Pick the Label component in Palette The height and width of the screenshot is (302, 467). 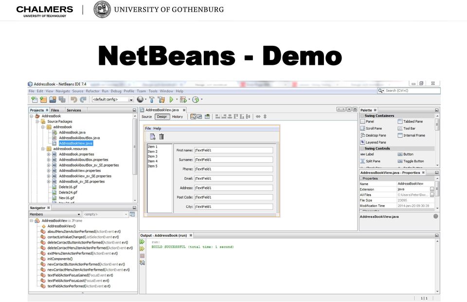coord(367,154)
